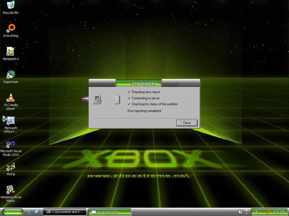
Task: Click the server tower icon in the dialog
Action: [117, 100]
